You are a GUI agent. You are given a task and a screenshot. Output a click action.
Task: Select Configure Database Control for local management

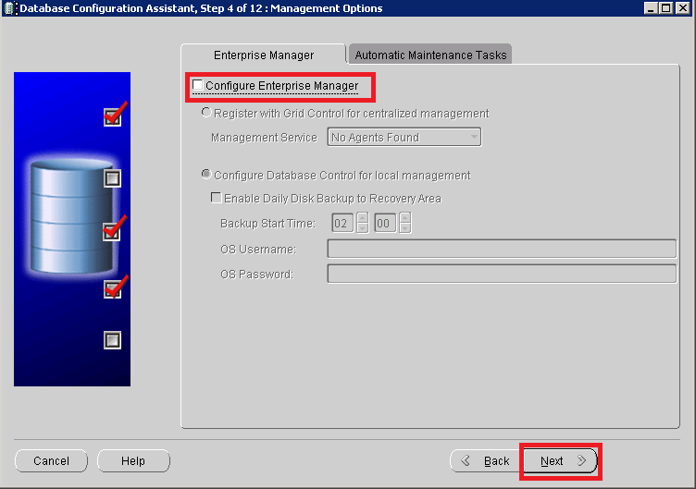tap(206, 174)
